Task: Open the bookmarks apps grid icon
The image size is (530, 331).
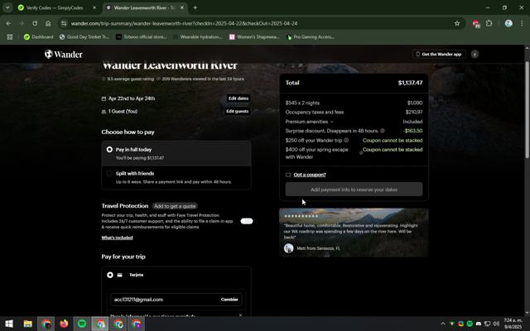Action: click(10, 36)
